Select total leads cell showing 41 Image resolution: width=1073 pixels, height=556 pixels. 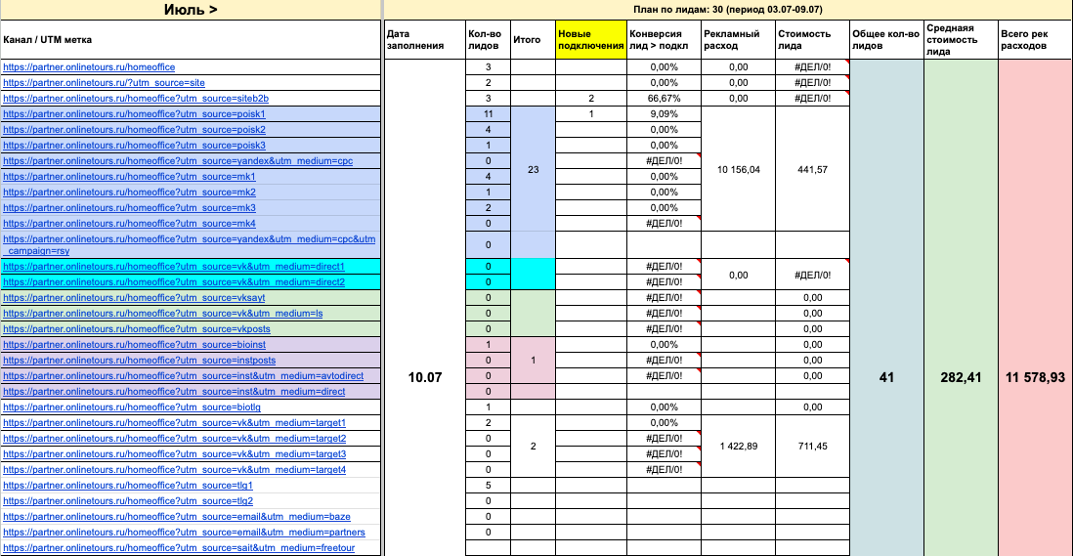(886, 377)
